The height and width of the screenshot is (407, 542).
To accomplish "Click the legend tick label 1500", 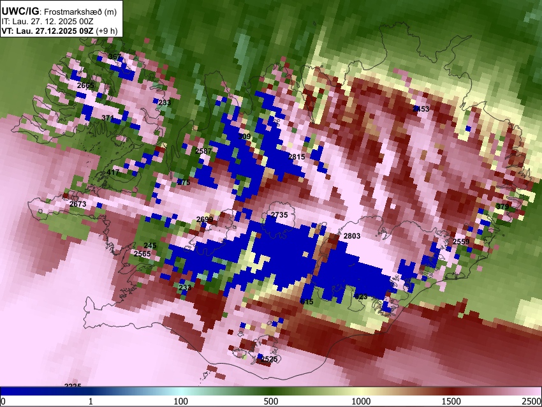I will click(x=451, y=401).
